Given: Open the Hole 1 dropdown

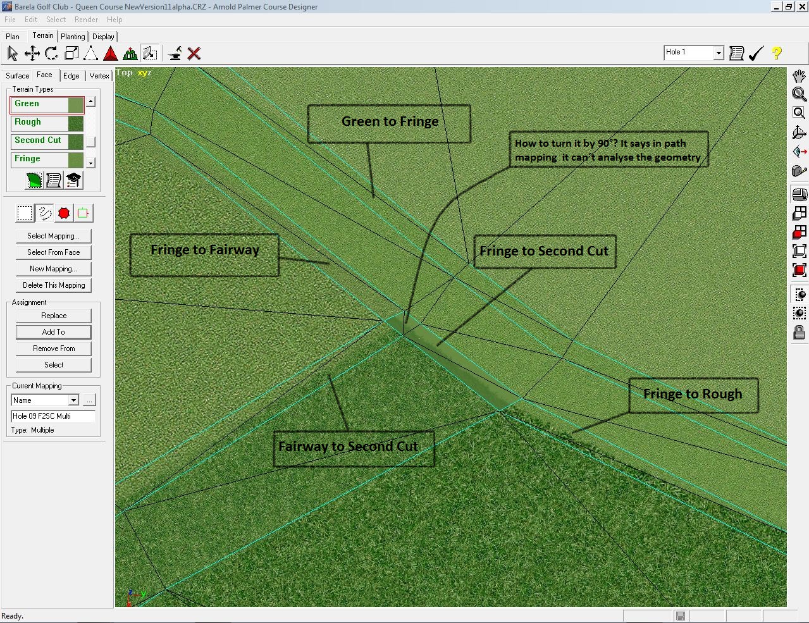Looking at the screenshot, I should click(719, 53).
